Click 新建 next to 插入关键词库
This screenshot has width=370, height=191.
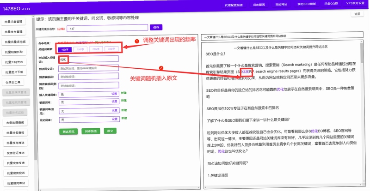pyautogui.click(x=124, y=93)
